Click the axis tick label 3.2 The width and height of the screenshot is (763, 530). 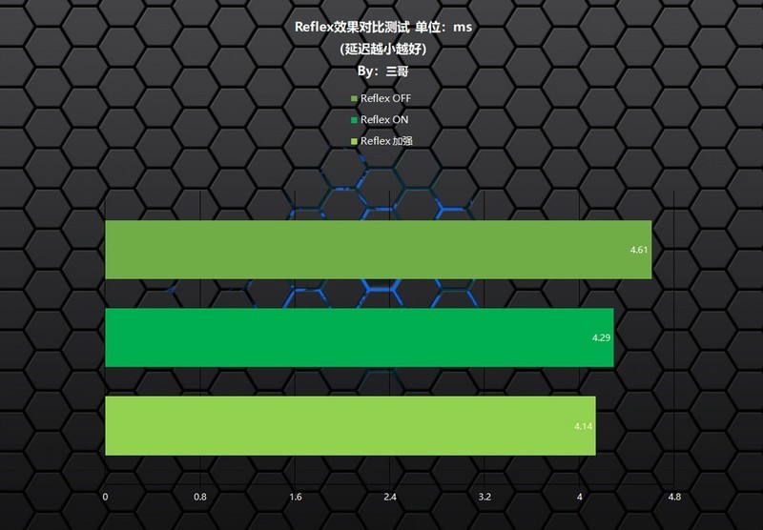tap(485, 497)
